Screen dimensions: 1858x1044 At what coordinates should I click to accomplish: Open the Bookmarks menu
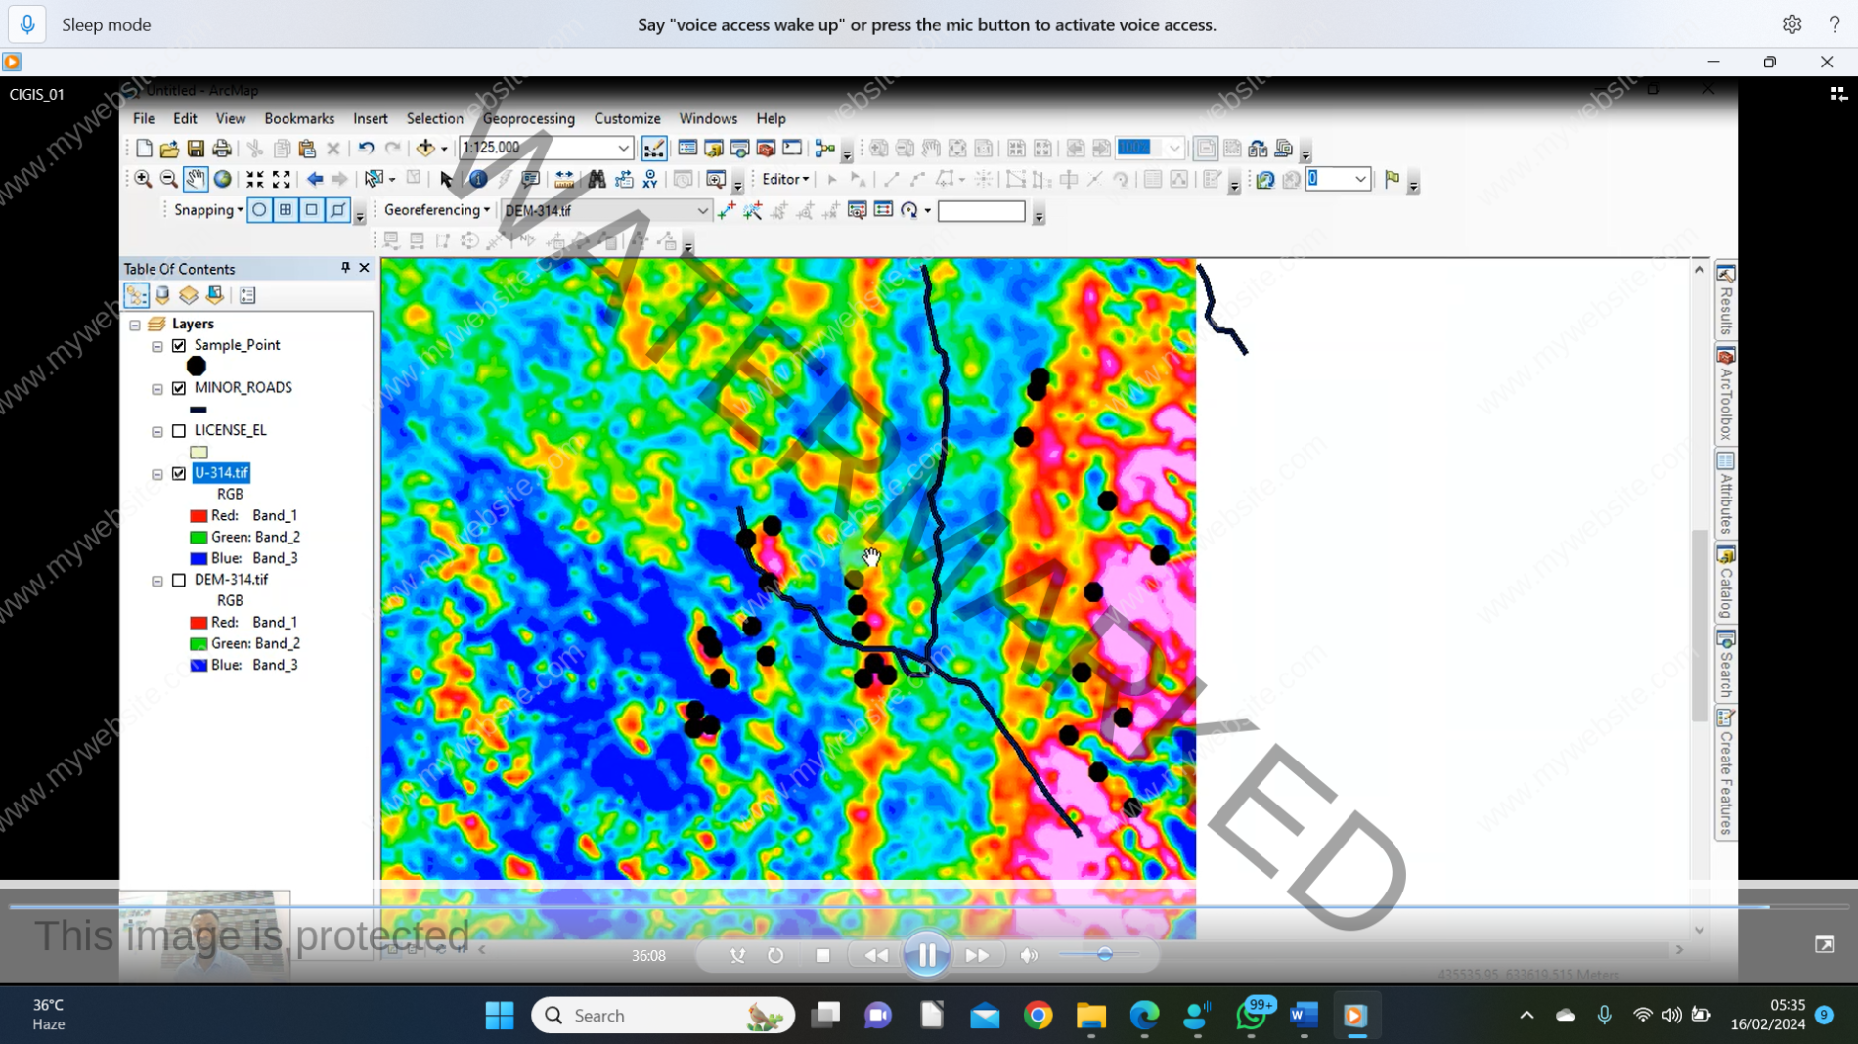pos(299,118)
